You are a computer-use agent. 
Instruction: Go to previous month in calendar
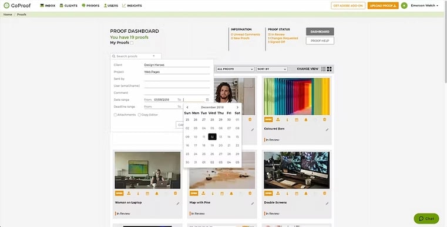tap(187, 108)
